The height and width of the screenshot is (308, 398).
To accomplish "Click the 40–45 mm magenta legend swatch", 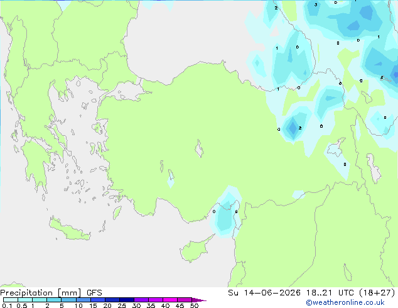I will (170, 300).
